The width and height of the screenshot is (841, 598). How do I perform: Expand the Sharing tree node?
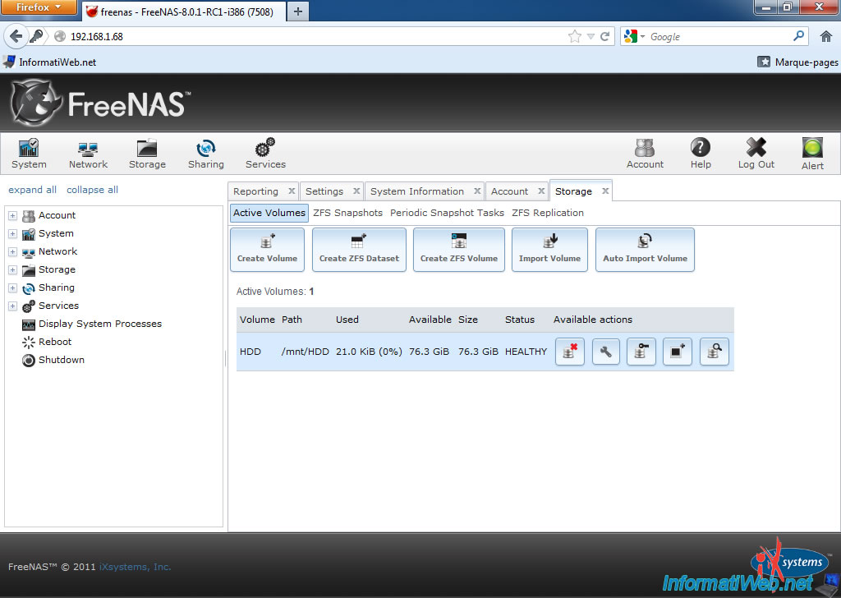[13, 288]
